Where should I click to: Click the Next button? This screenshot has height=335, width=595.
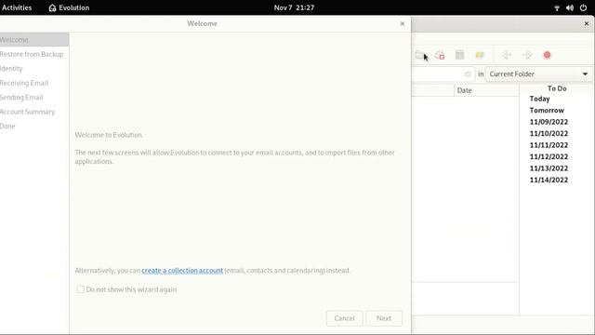click(384, 318)
